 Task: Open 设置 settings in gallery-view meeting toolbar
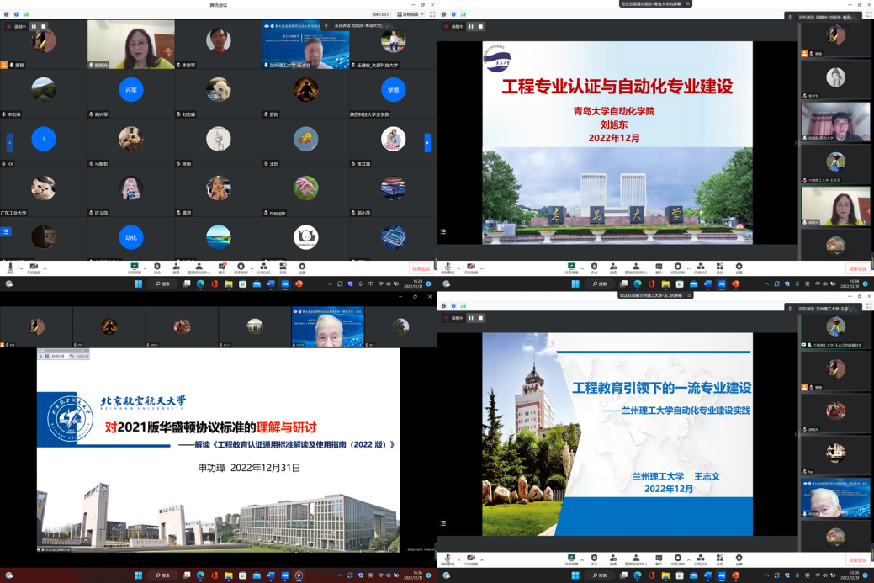click(x=302, y=266)
